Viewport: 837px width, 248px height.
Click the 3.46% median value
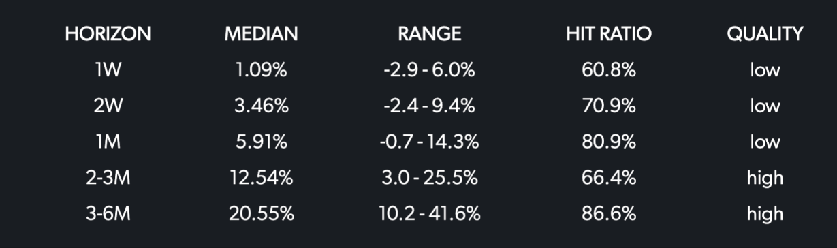click(262, 106)
